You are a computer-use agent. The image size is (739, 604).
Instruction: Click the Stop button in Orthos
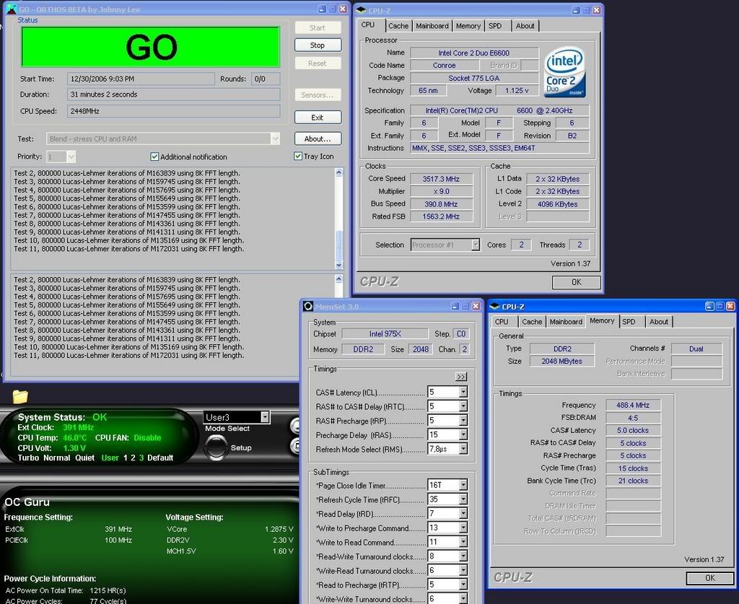click(318, 45)
